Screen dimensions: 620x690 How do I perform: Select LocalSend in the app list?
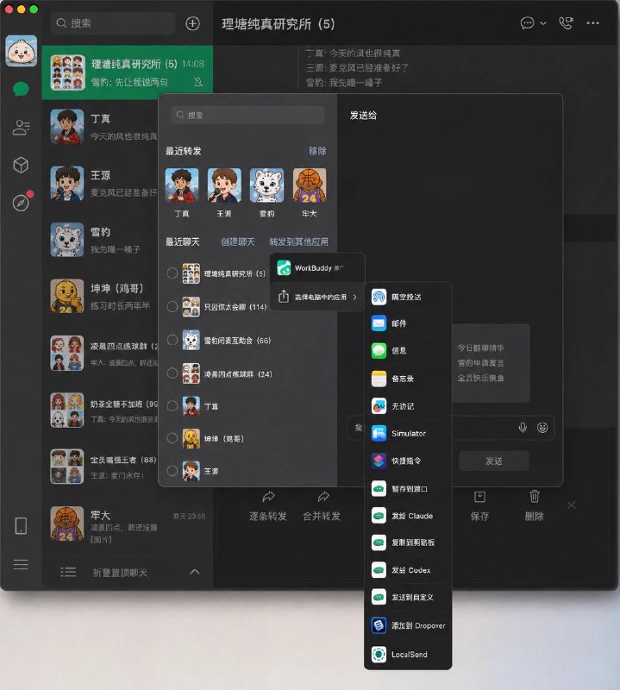[x=408, y=655]
